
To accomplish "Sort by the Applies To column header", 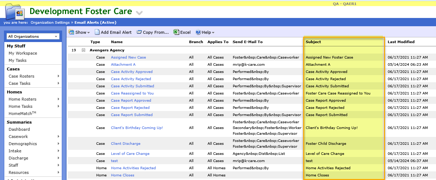I will pyautogui.click(x=218, y=42).
